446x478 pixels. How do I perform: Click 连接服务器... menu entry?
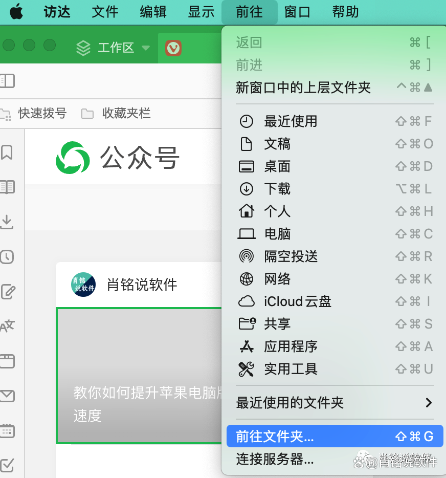pos(275,459)
